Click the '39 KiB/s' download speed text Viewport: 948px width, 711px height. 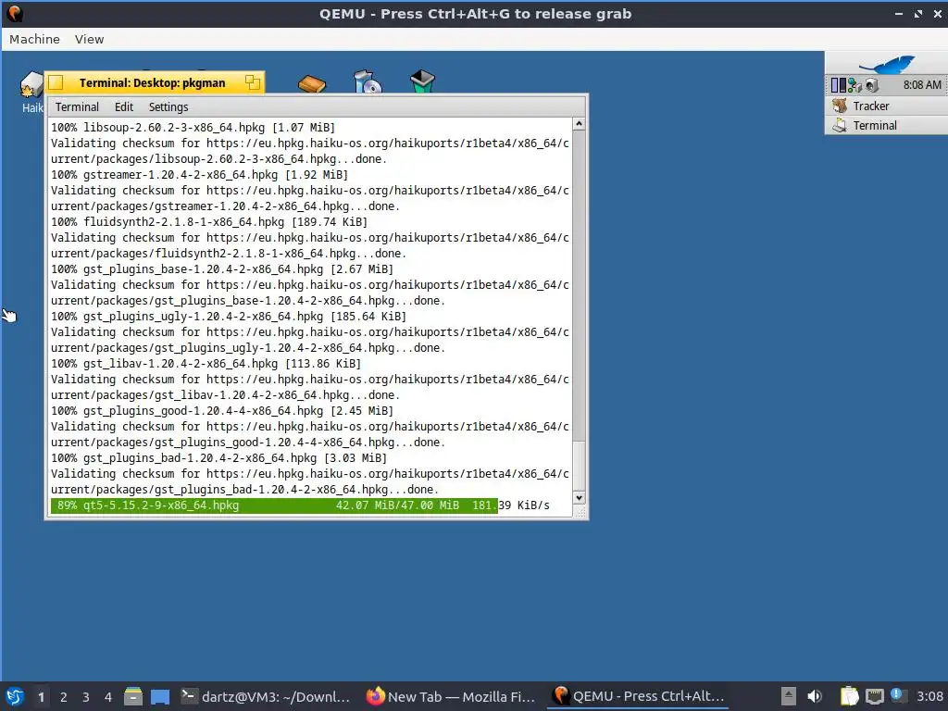pyautogui.click(x=524, y=505)
